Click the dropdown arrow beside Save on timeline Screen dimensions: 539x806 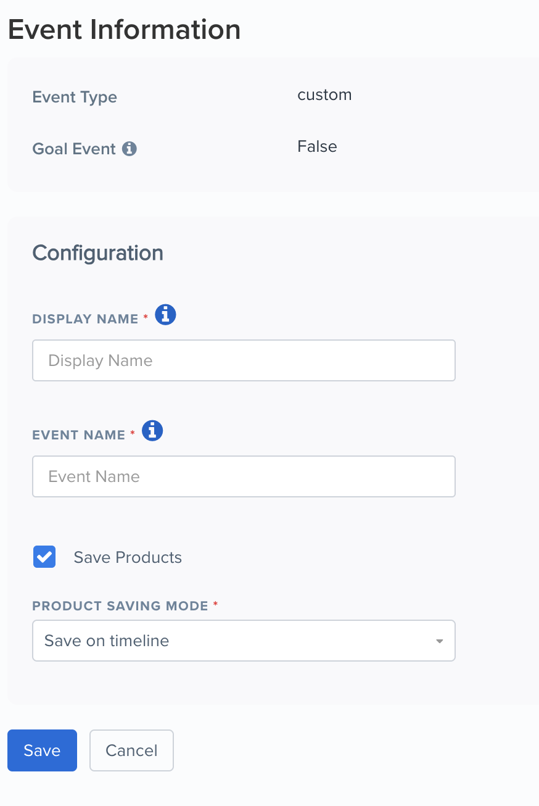(440, 641)
